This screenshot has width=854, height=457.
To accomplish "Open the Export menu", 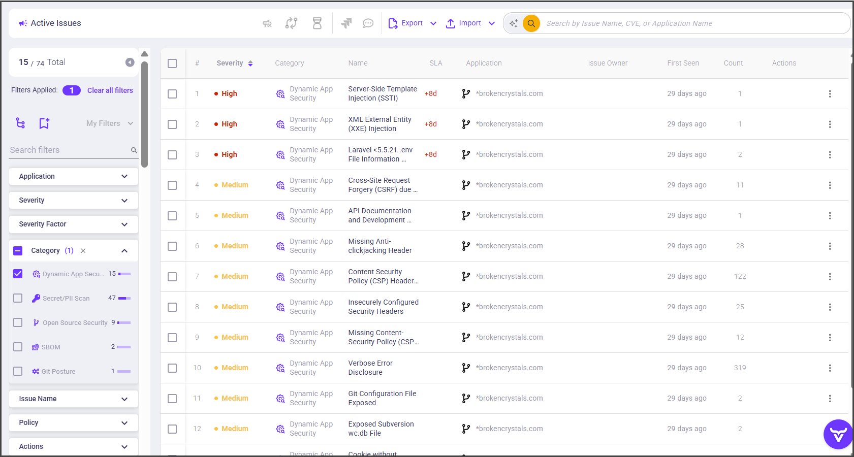I will tap(412, 23).
